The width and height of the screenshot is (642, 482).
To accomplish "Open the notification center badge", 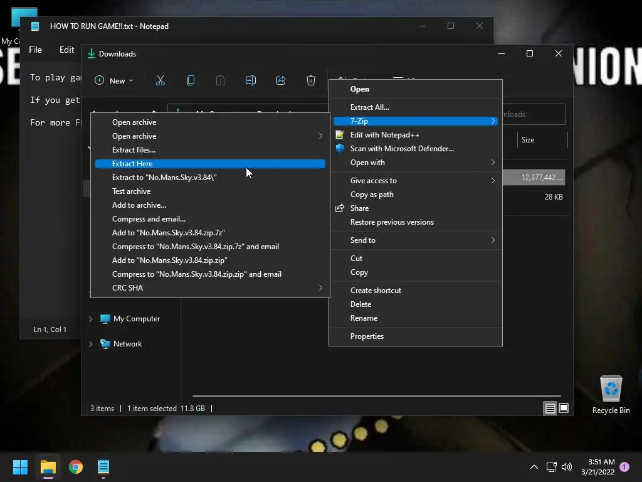I will coord(624,467).
